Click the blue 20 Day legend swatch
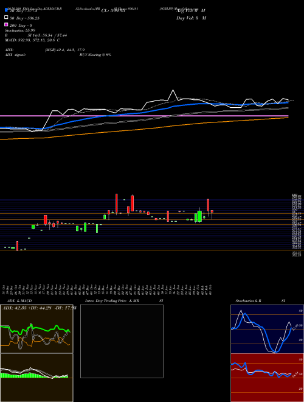Viewport: 304px width, 402px height. (6, 10)
